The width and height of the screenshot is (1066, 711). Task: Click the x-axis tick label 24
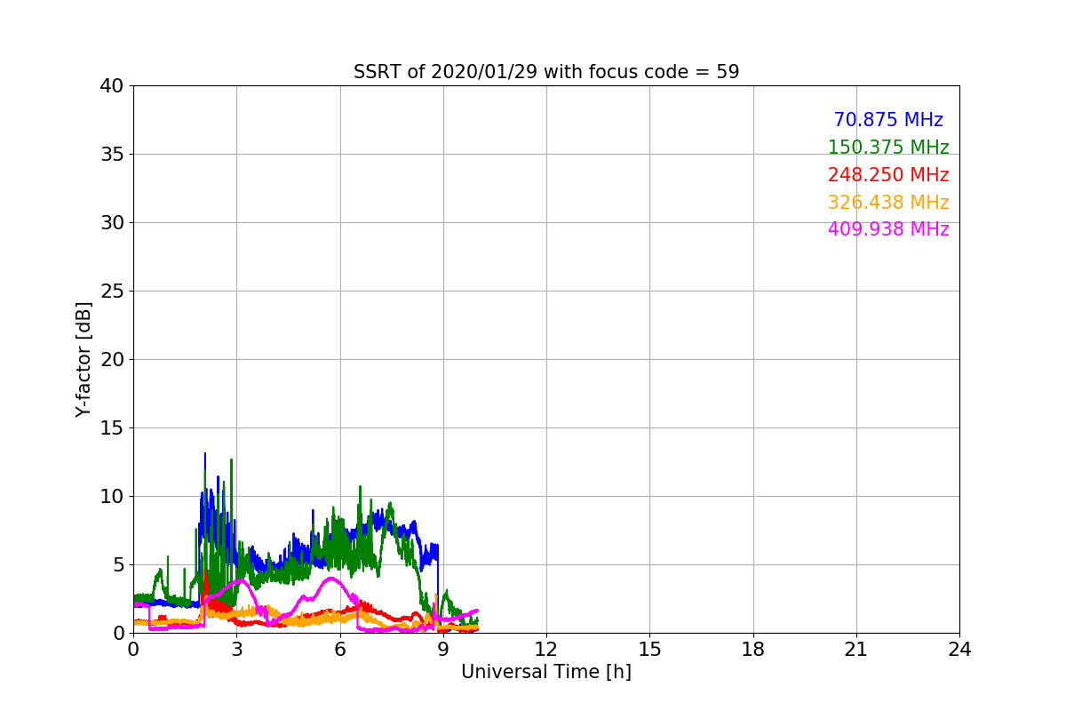959,650
